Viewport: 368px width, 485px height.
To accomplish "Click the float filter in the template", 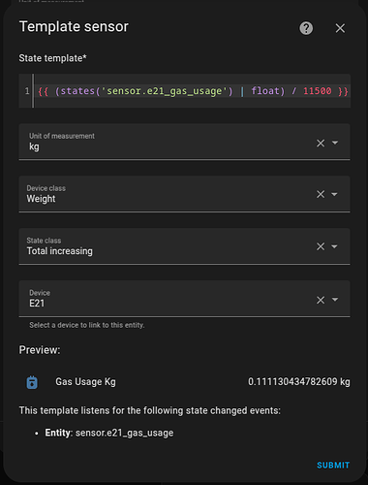I will click(265, 91).
